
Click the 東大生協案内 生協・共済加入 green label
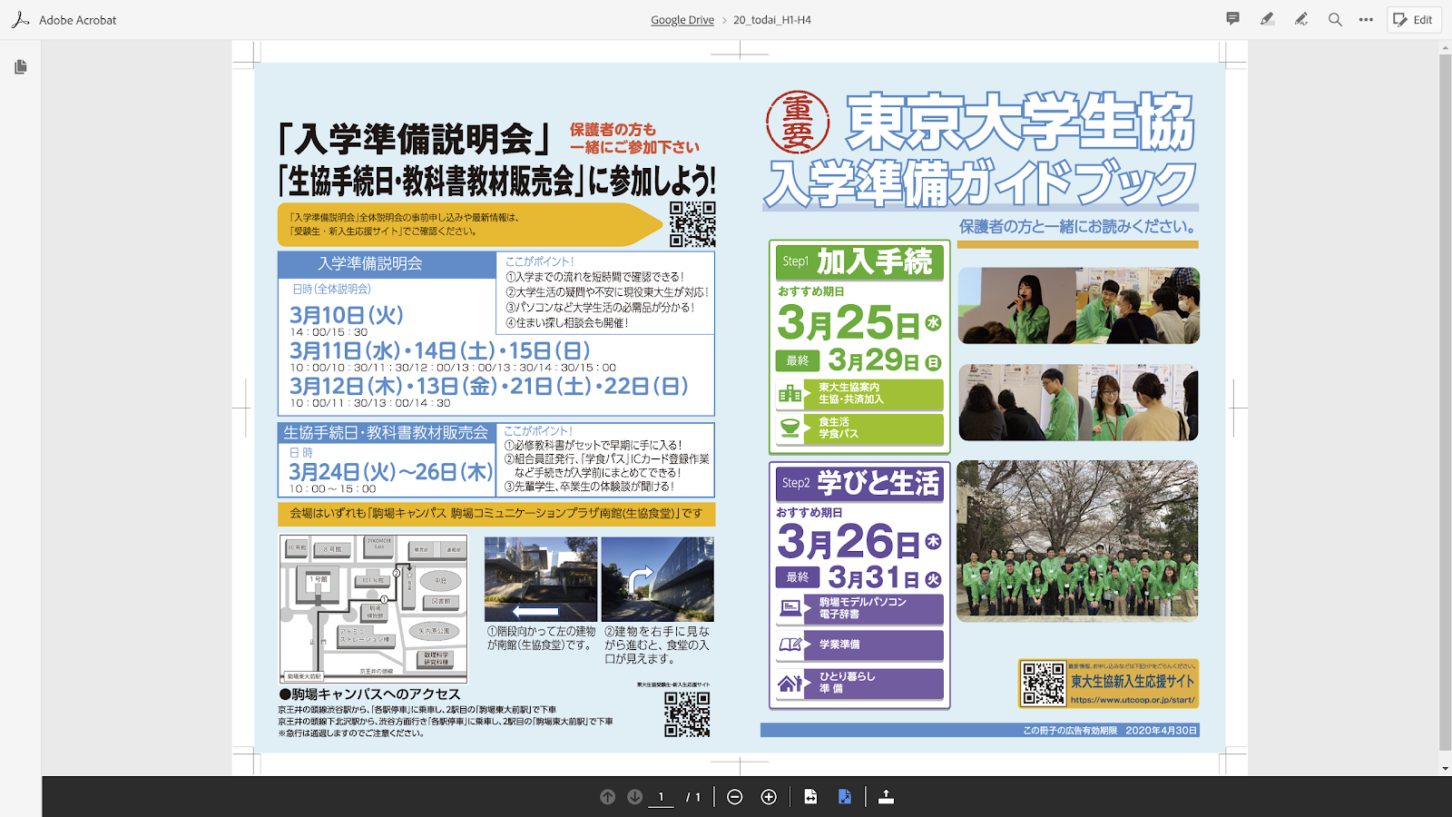coord(859,394)
